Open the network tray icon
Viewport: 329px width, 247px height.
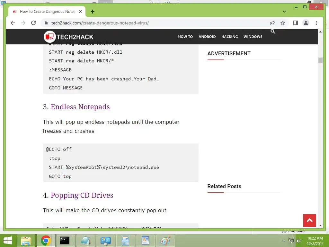point(291,241)
